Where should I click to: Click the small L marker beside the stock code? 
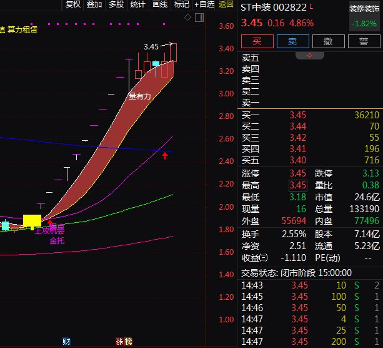311,6
